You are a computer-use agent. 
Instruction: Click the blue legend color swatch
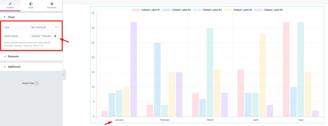click(x=166, y=10)
